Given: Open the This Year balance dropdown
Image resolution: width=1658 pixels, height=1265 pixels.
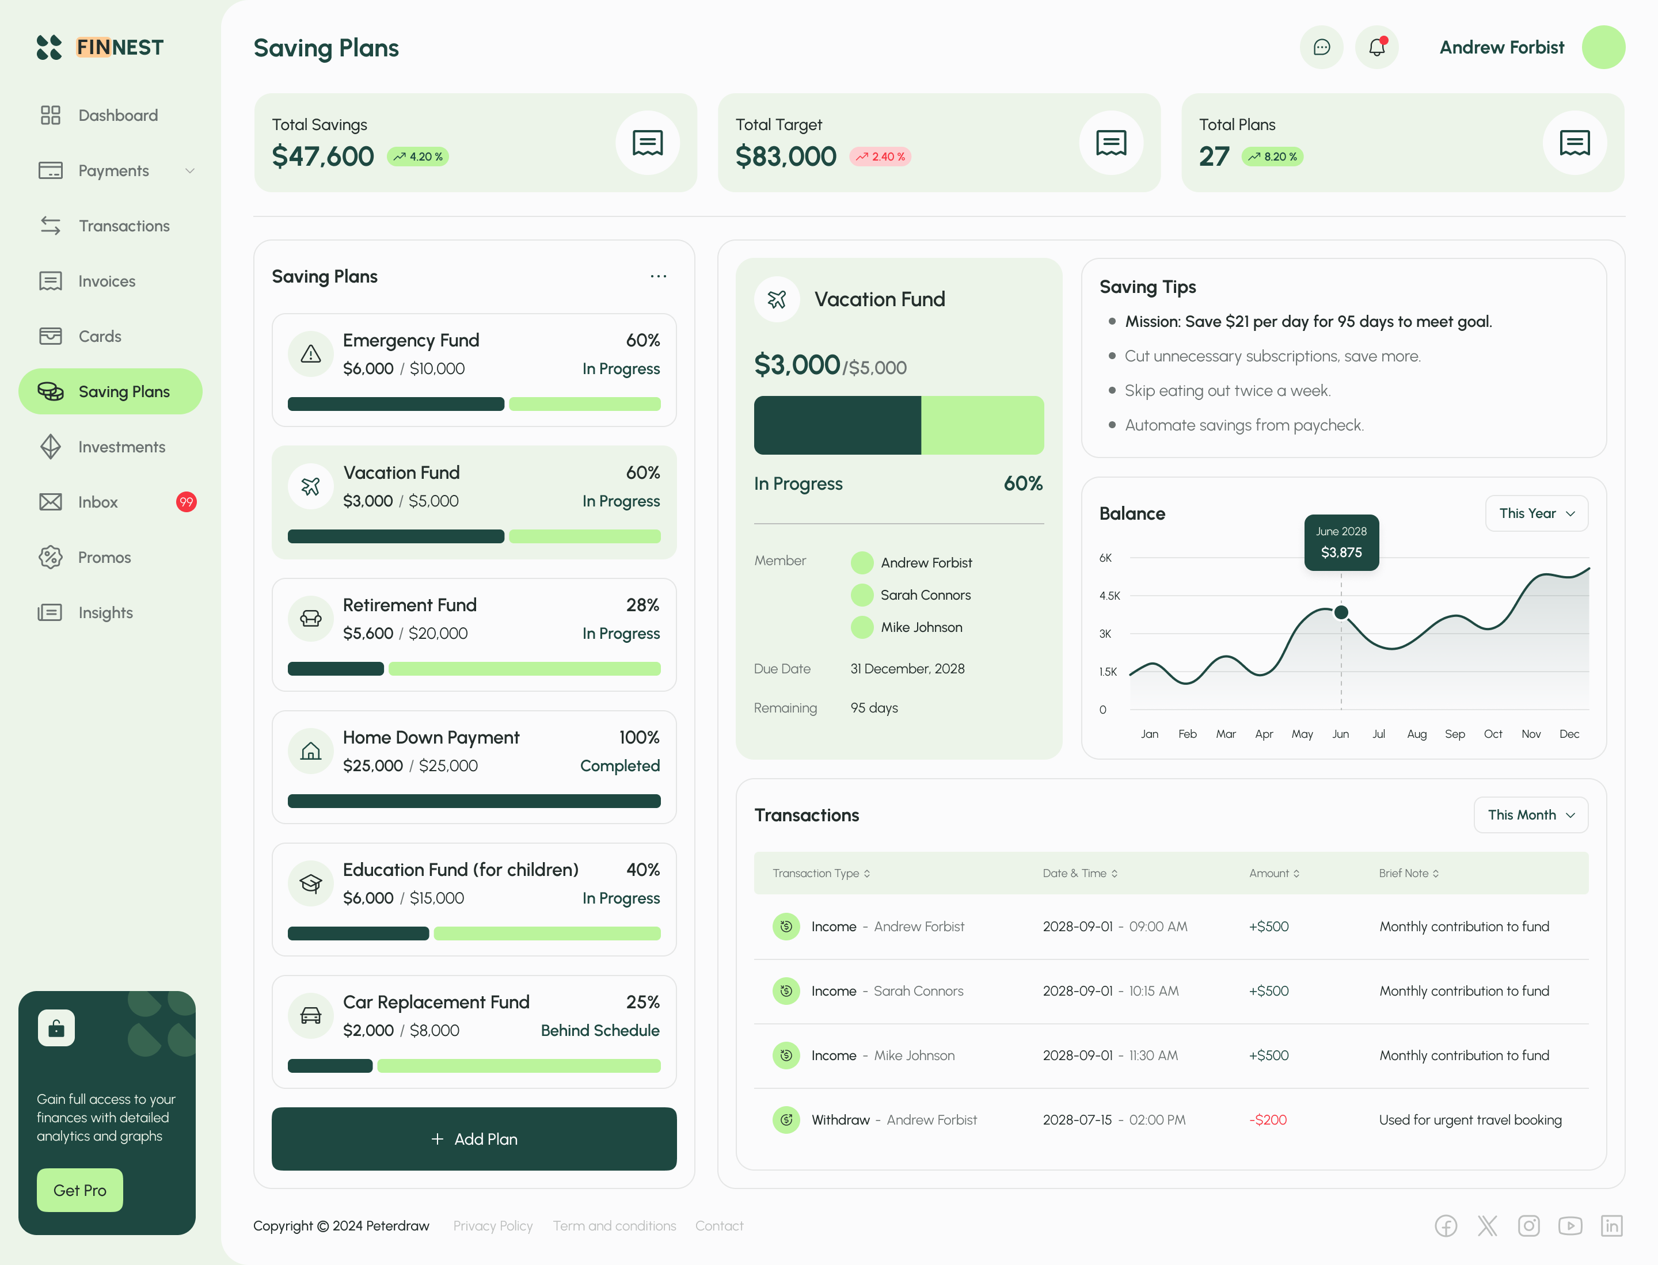Looking at the screenshot, I should pyautogui.click(x=1537, y=513).
